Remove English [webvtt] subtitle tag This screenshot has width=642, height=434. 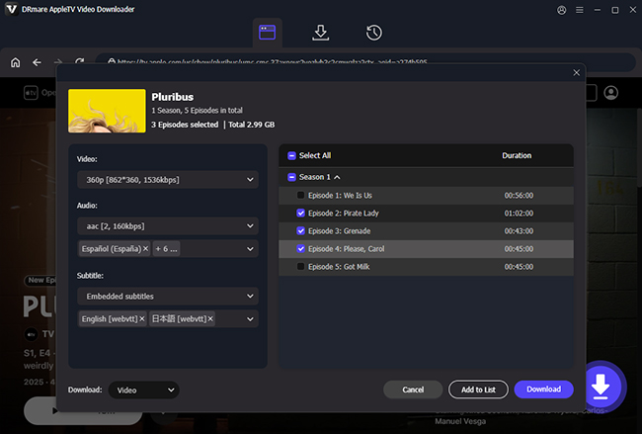point(142,319)
